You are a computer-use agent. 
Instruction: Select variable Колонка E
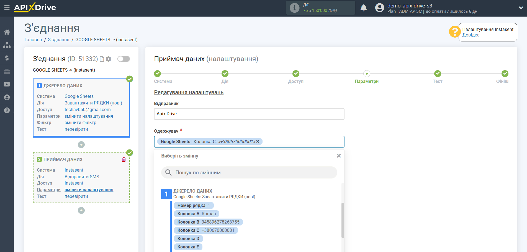point(188,247)
